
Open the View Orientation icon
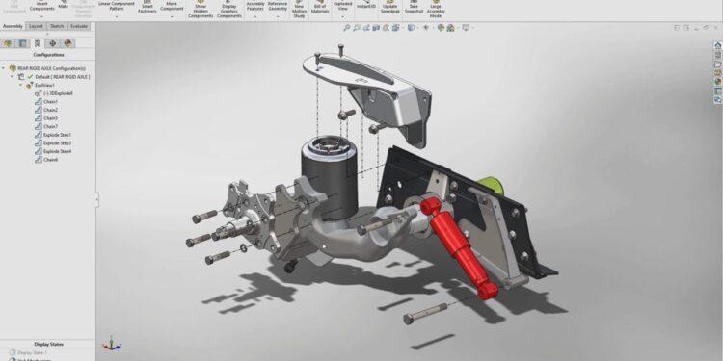[x=395, y=28]
